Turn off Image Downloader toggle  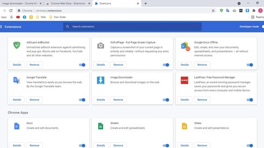[166, 99]
